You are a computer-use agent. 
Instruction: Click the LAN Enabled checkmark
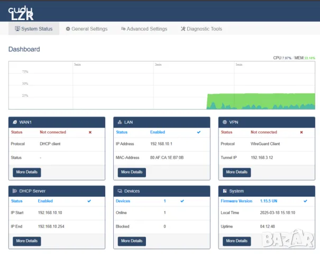pos(198,132)
